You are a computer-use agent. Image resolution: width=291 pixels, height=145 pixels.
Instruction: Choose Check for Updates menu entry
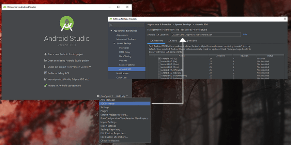tap(125, 141)
